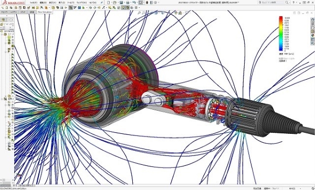
Task: Open the first menu next to SOLIDWORKS logo
Action: (34, 3)
